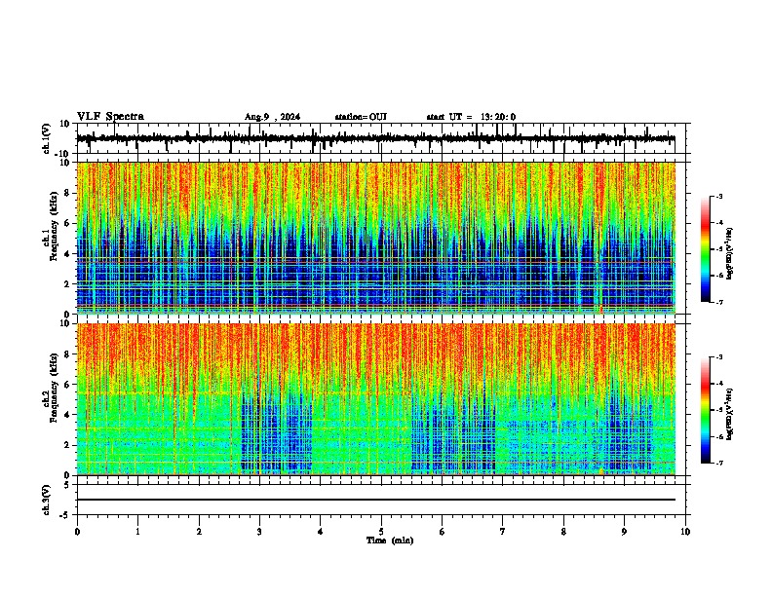772x596 pixels.
Task: Select the "start UT = 13:20: 0" text
Action: tap(471, 117)
